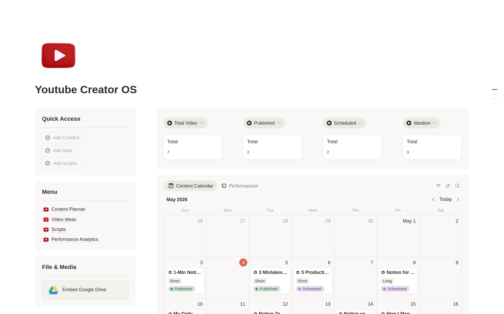Click the play icon in Total Video button
Screen dimensions: 504x314
coord(170,123)
